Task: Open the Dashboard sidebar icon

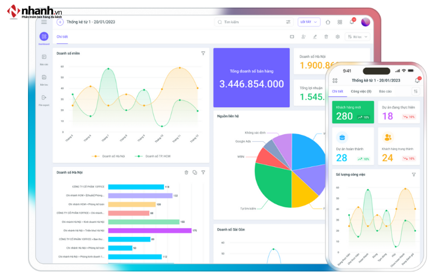Action: [44, 37]
